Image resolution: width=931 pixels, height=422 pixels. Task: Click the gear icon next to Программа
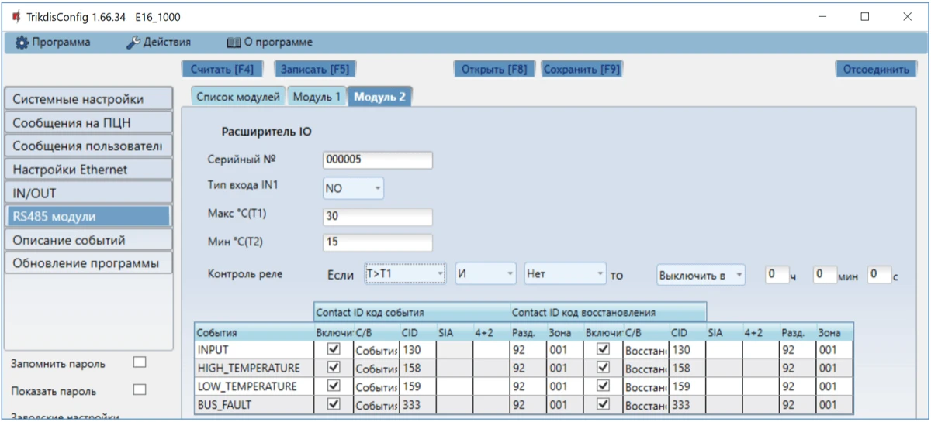[x=22, y=43]
